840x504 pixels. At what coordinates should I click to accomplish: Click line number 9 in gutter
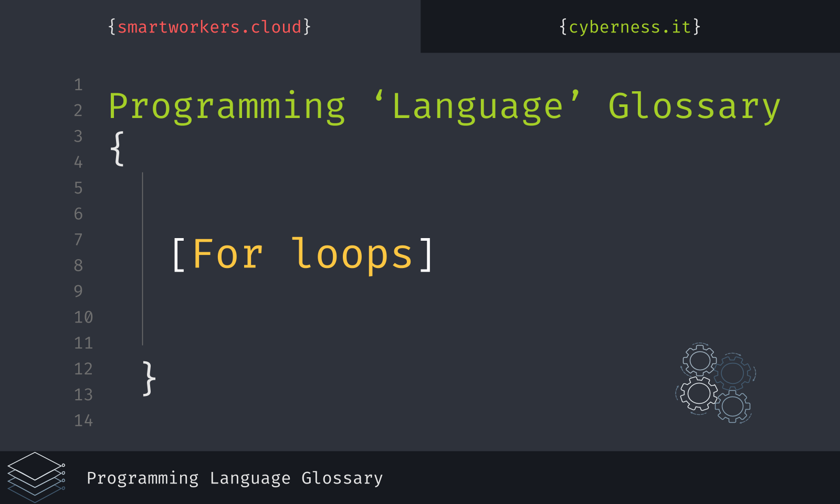pos(78,291)
